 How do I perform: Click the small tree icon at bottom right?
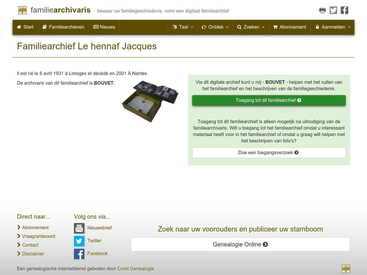[347, 269]
